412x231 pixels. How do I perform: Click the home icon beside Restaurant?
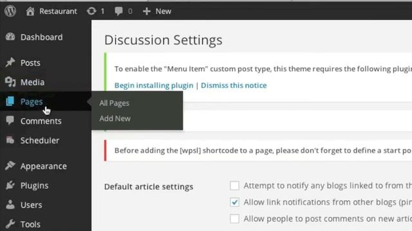pyautogui.click(x=30, y=12)
